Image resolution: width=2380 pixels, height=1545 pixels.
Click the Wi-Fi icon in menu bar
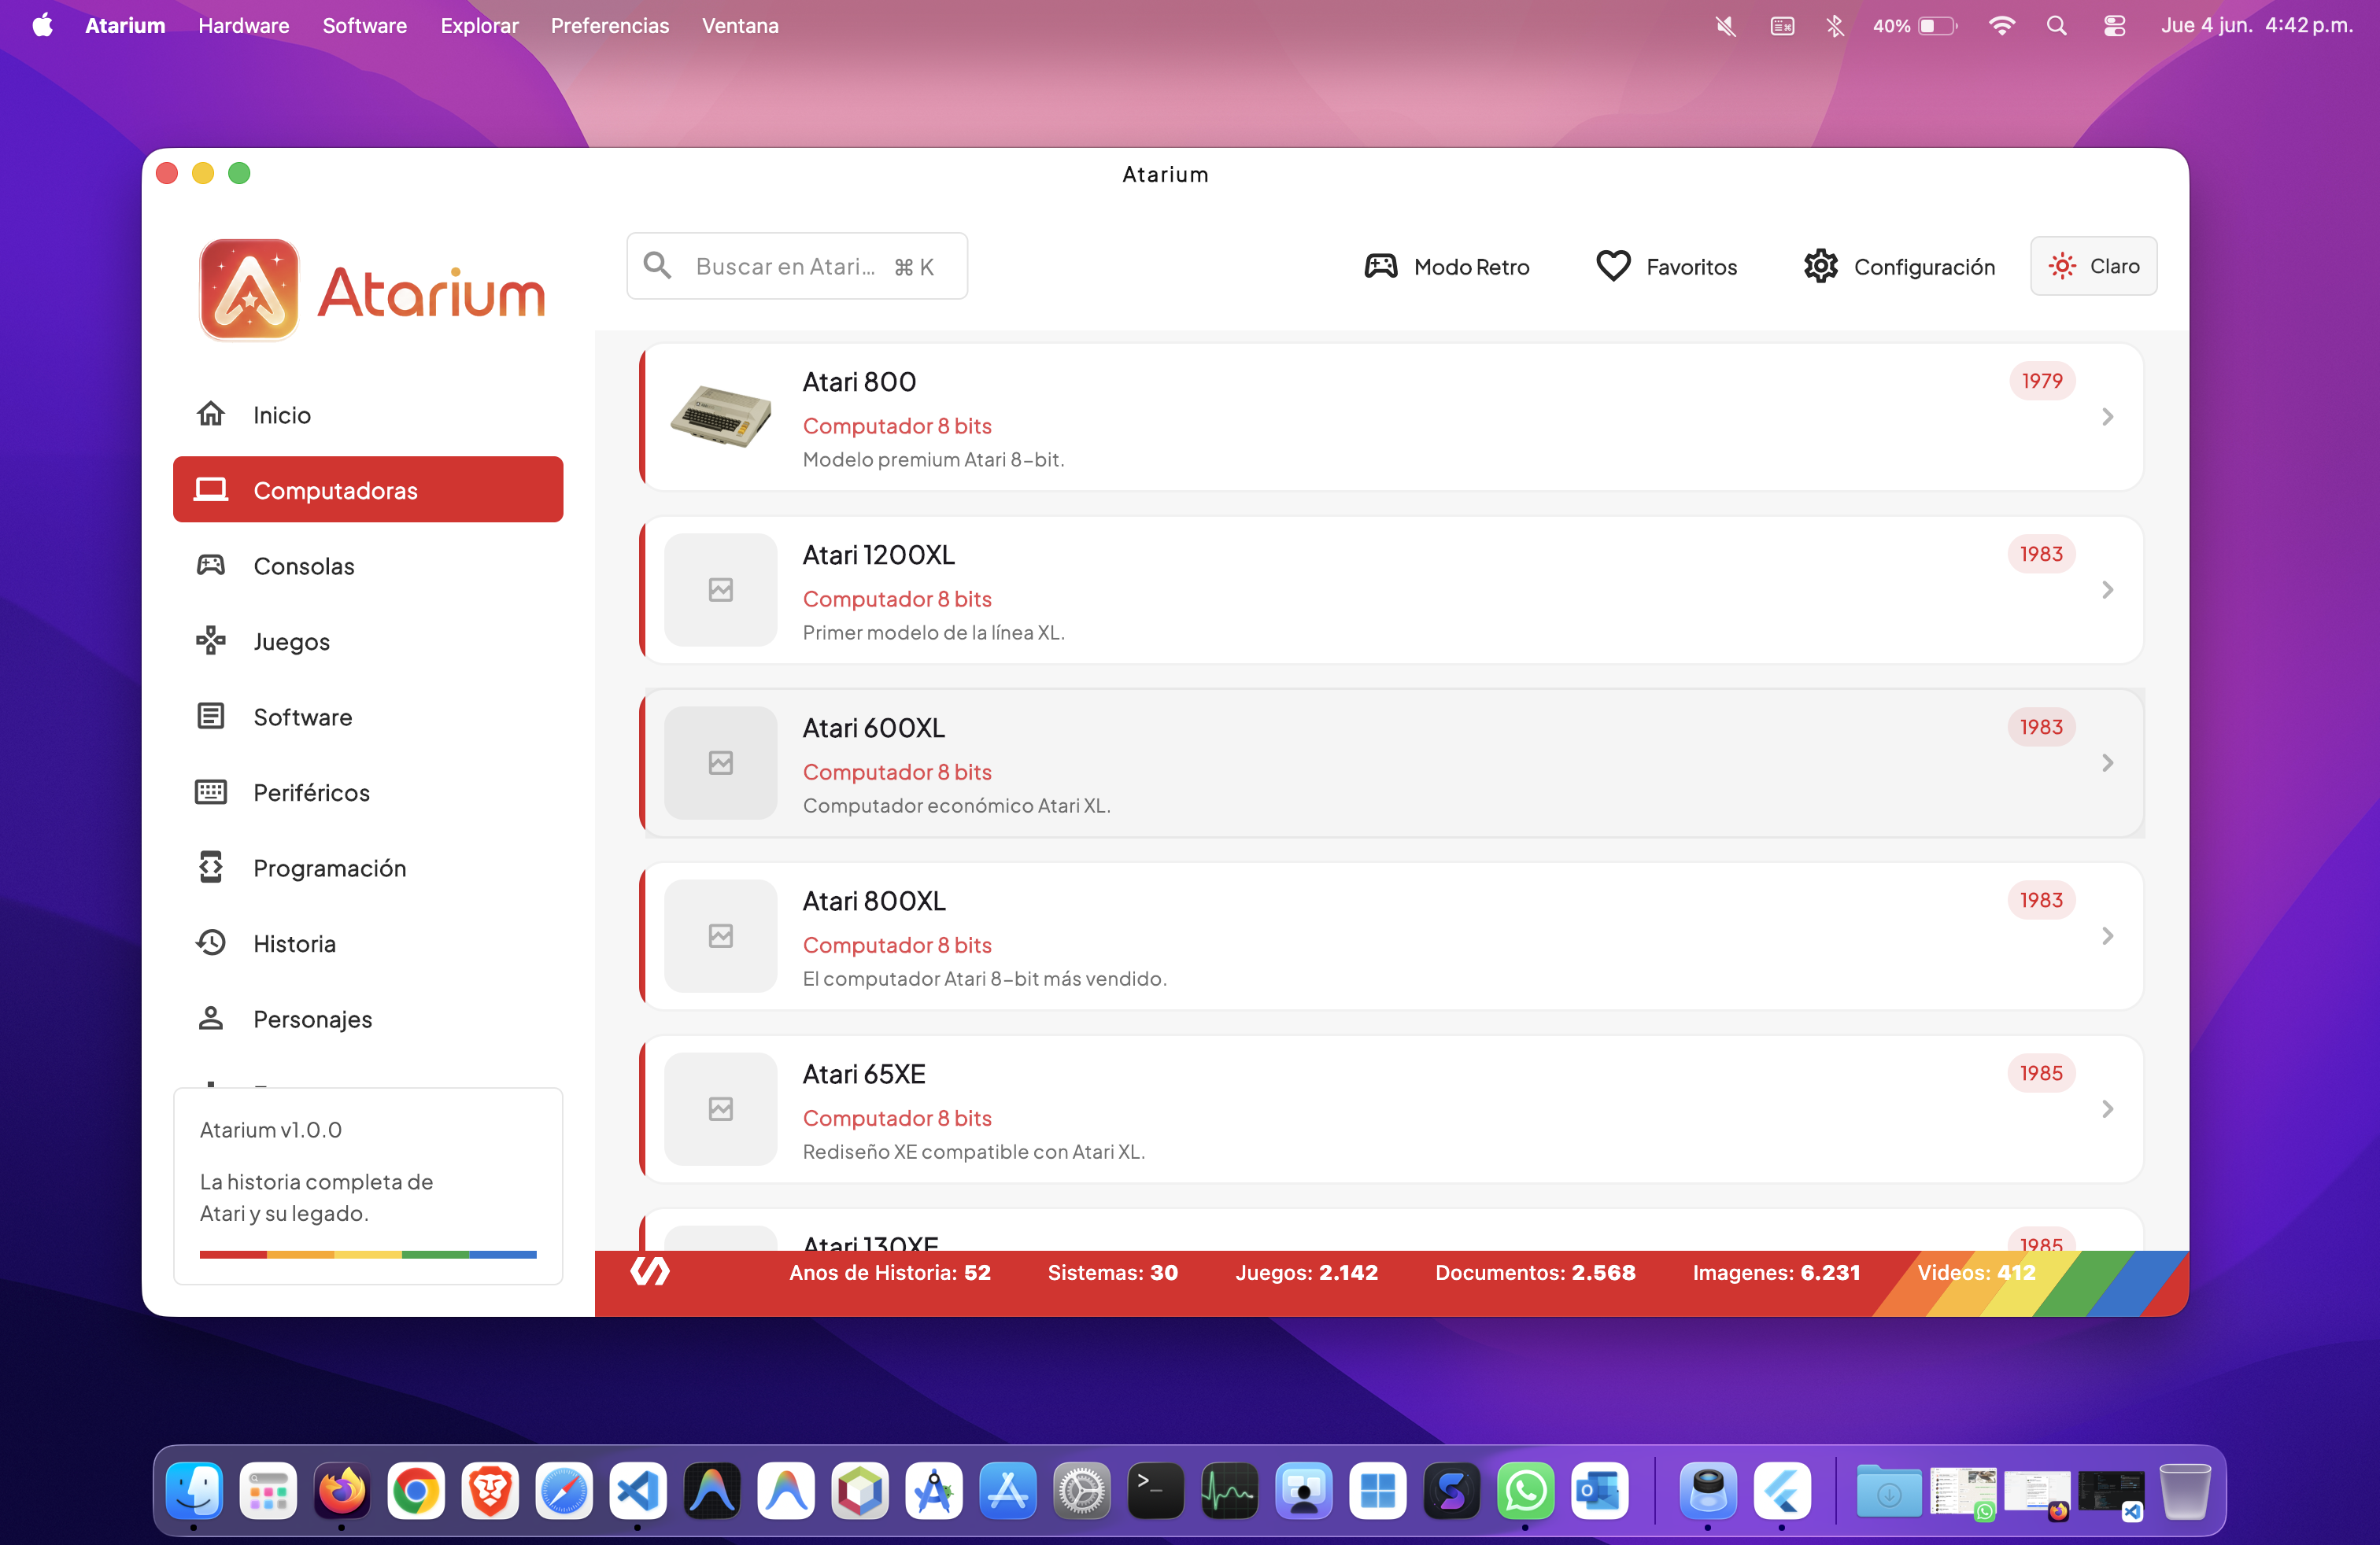[2001, 26]
